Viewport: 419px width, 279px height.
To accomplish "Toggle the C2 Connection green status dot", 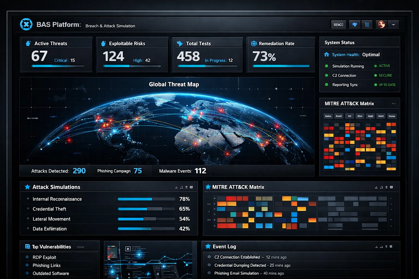I will tap(327, 75).
